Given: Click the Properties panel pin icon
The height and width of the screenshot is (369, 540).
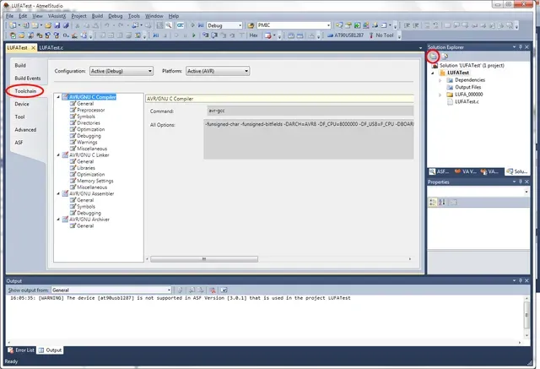Looking at the screenshot, I should (521, 182).
